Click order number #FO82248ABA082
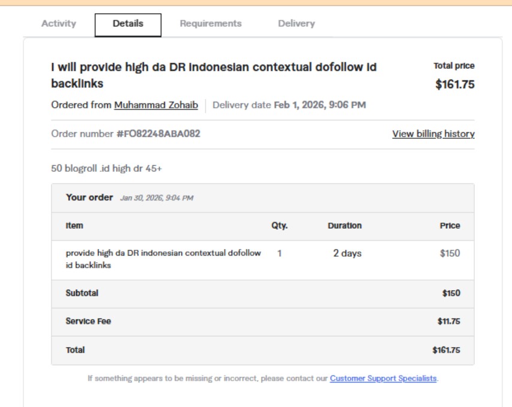The width and height of the screenshot is (512, 407). point(158,134)
